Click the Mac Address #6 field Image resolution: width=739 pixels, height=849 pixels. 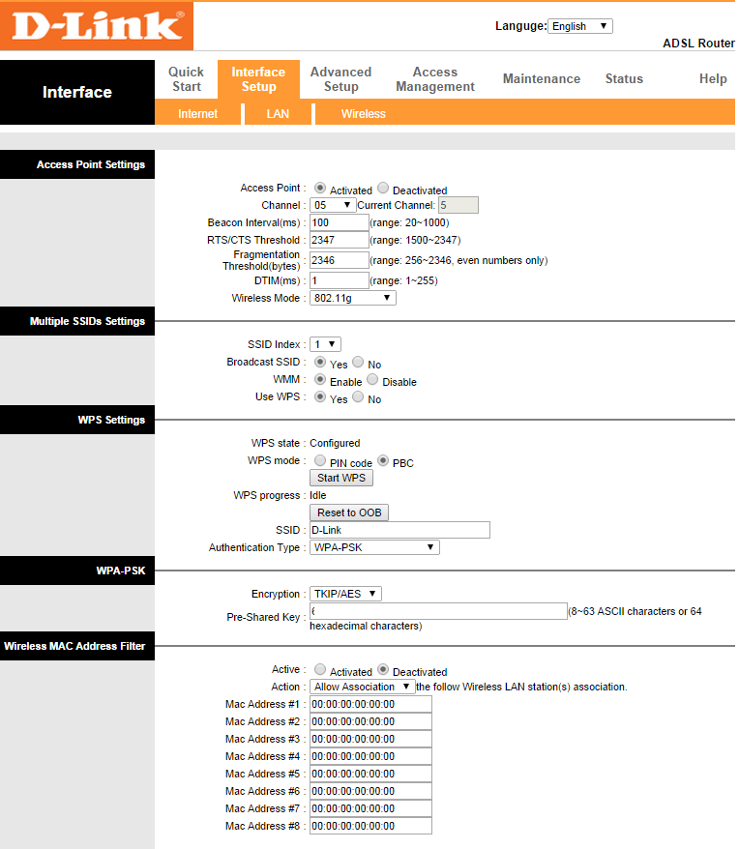click(x=370, y=791)
